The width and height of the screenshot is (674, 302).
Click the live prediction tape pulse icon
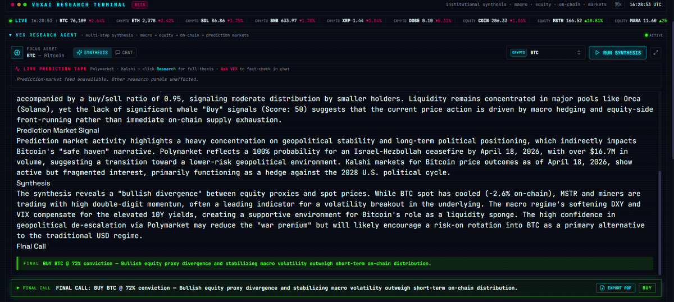pos(18,68)
